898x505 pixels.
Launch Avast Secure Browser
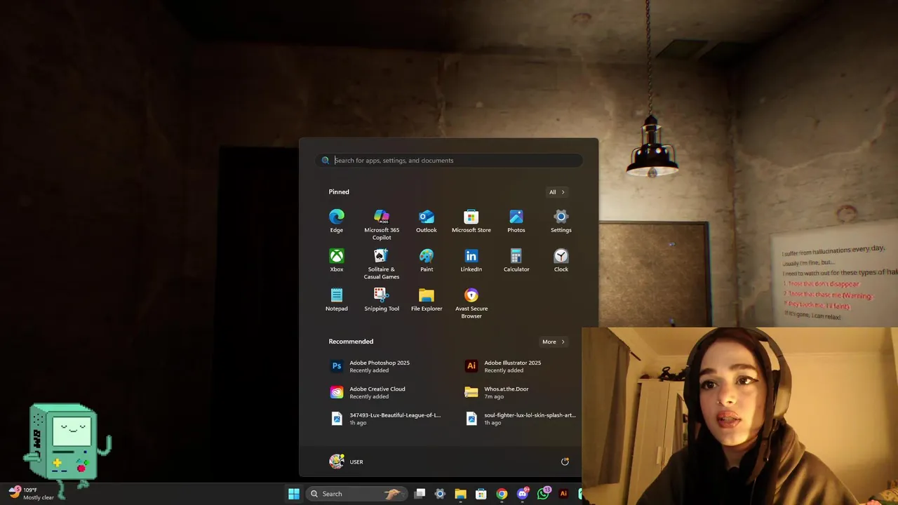tap(471, 303)
